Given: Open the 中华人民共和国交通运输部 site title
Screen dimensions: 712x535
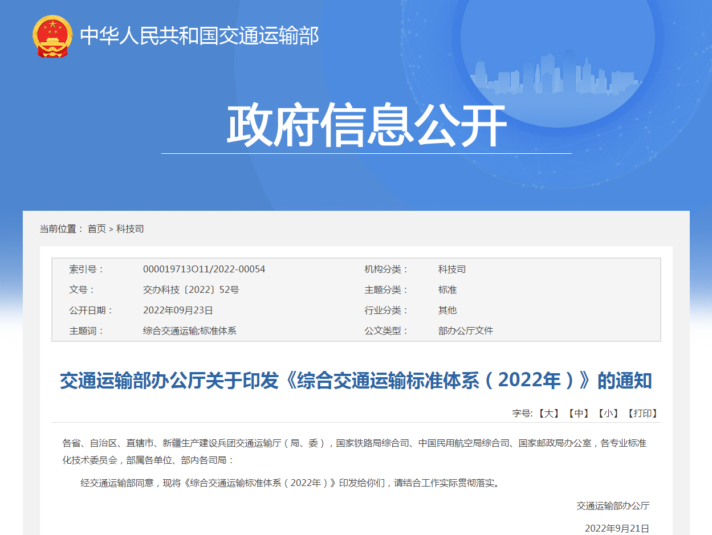Looking at the screenshot, I should pyautogui.click(x=199, y=36).
